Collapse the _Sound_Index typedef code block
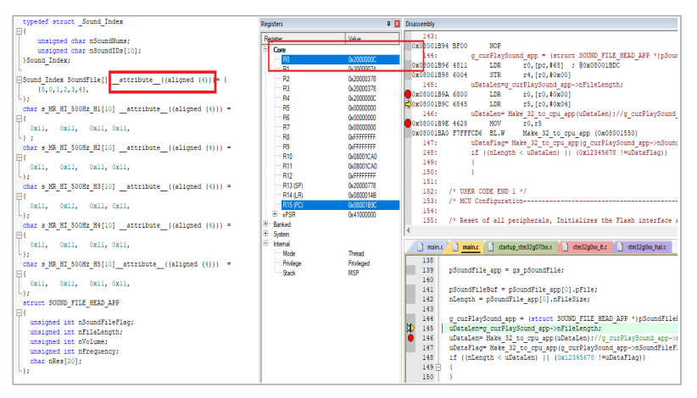Screen dimensions: 697x398 click(x=19, y=31)
